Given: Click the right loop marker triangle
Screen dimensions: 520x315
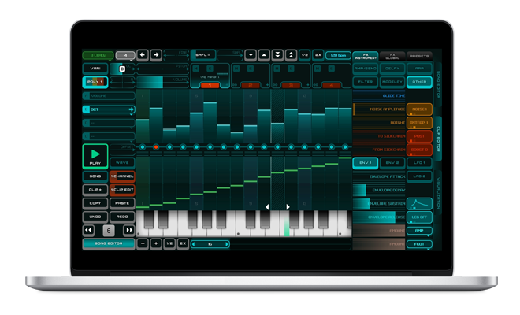Looking at the screenshot, I should (x=288, y=206).
